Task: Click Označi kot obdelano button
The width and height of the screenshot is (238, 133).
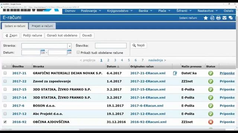Action: 62,35
